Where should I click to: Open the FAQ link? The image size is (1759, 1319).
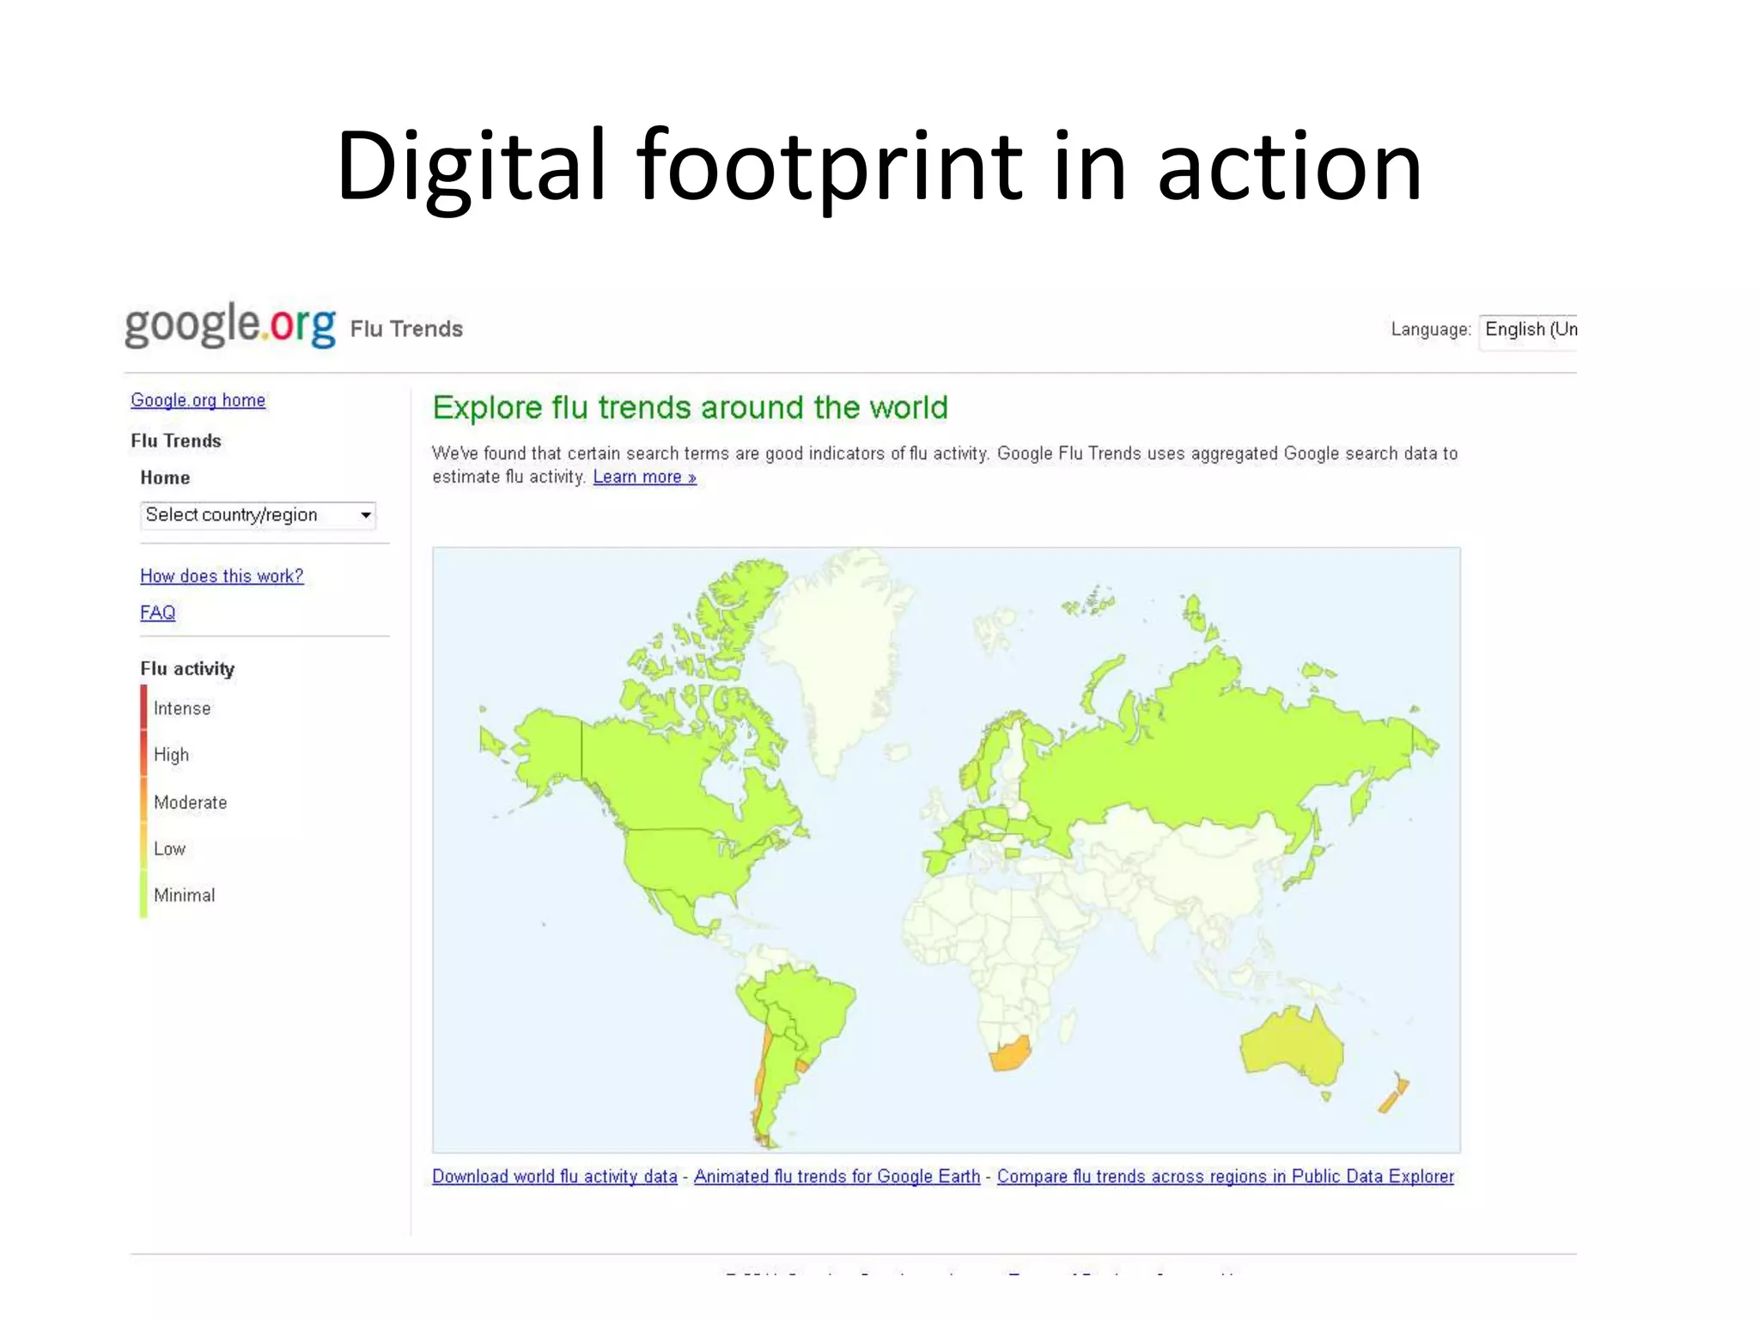(x=158, y=612)
